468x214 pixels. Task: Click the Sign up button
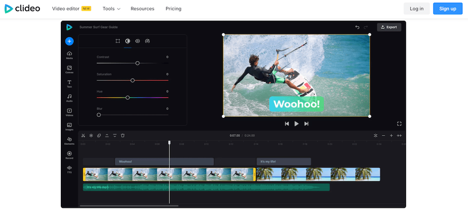click(x=448, y=8)
